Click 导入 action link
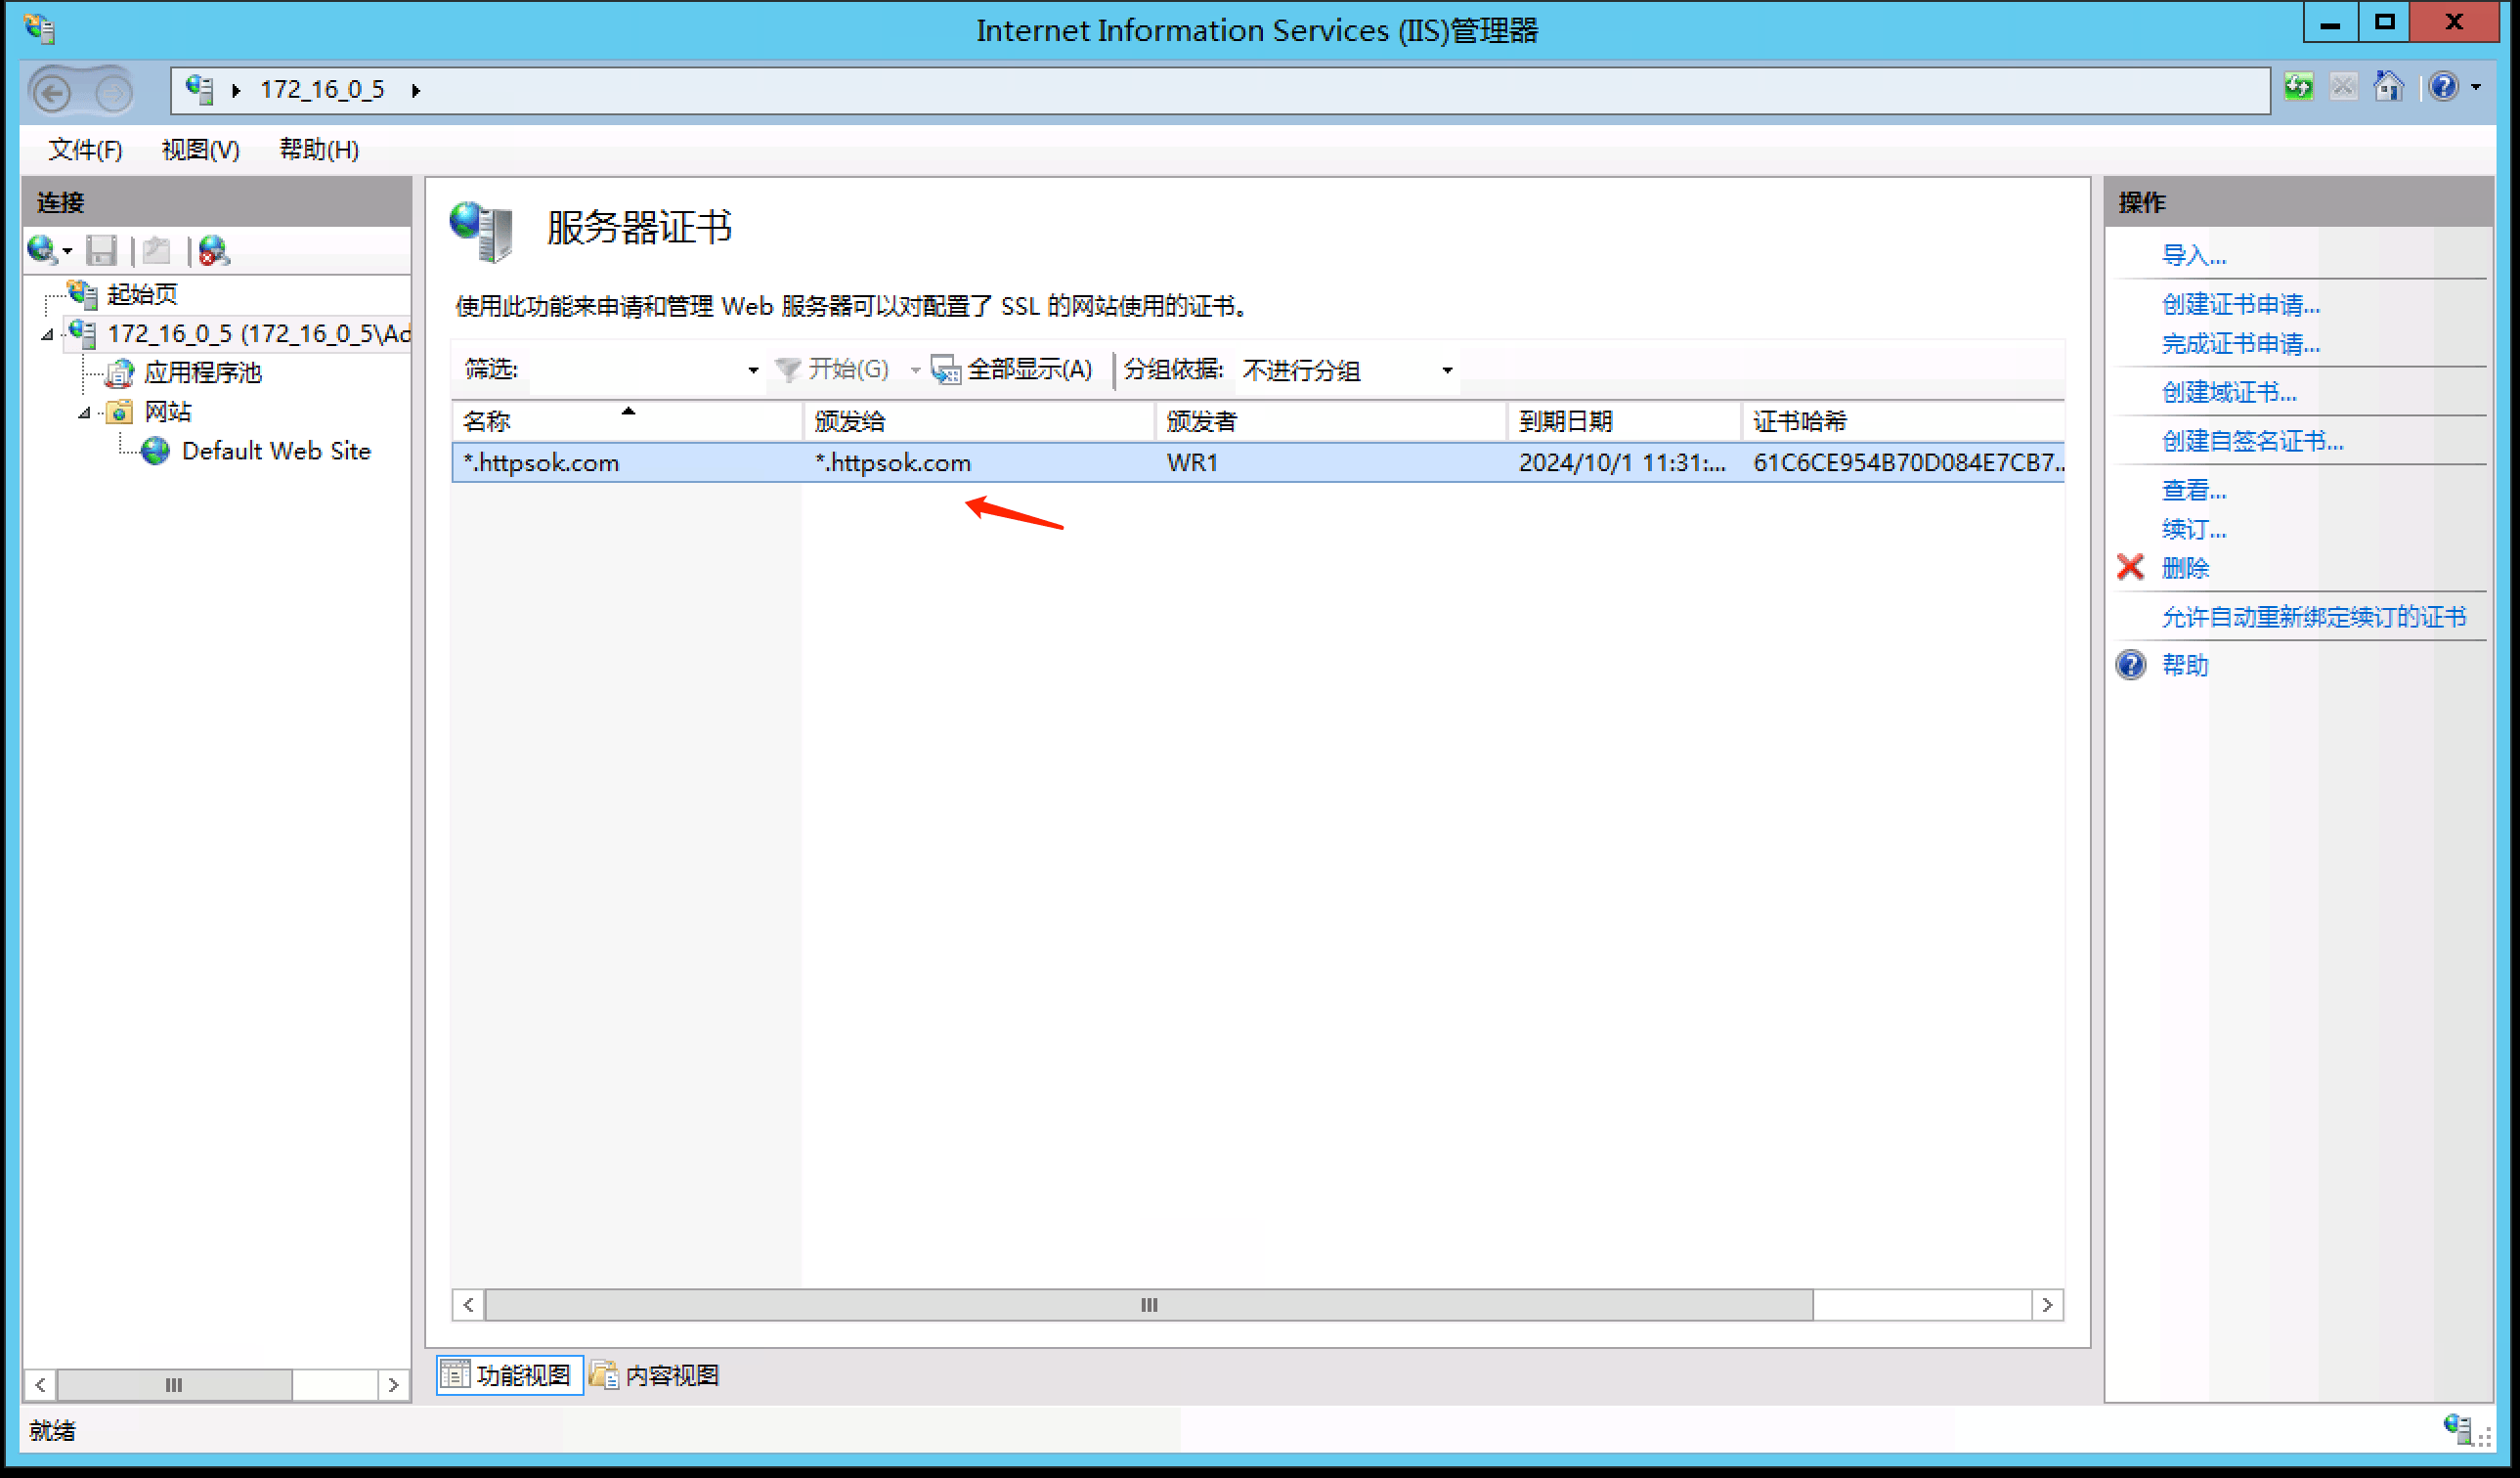 [2193, 255]
